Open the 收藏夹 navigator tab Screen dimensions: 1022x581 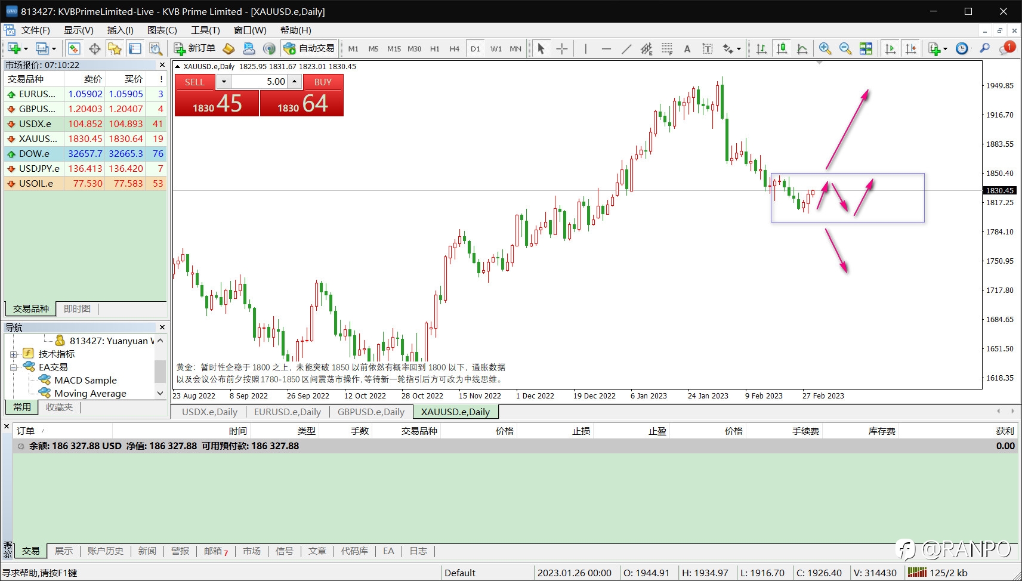click(x=59, y=407)
